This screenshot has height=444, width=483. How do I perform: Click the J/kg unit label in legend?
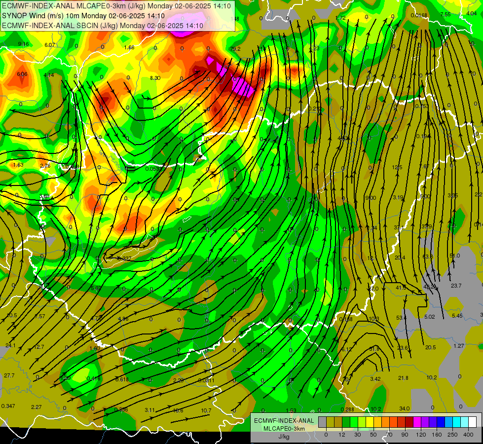tap(284, 437)
